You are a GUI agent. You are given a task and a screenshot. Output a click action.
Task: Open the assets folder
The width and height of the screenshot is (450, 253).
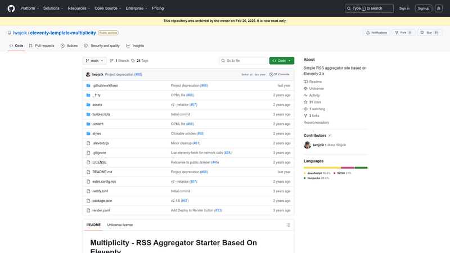[97, 105]
